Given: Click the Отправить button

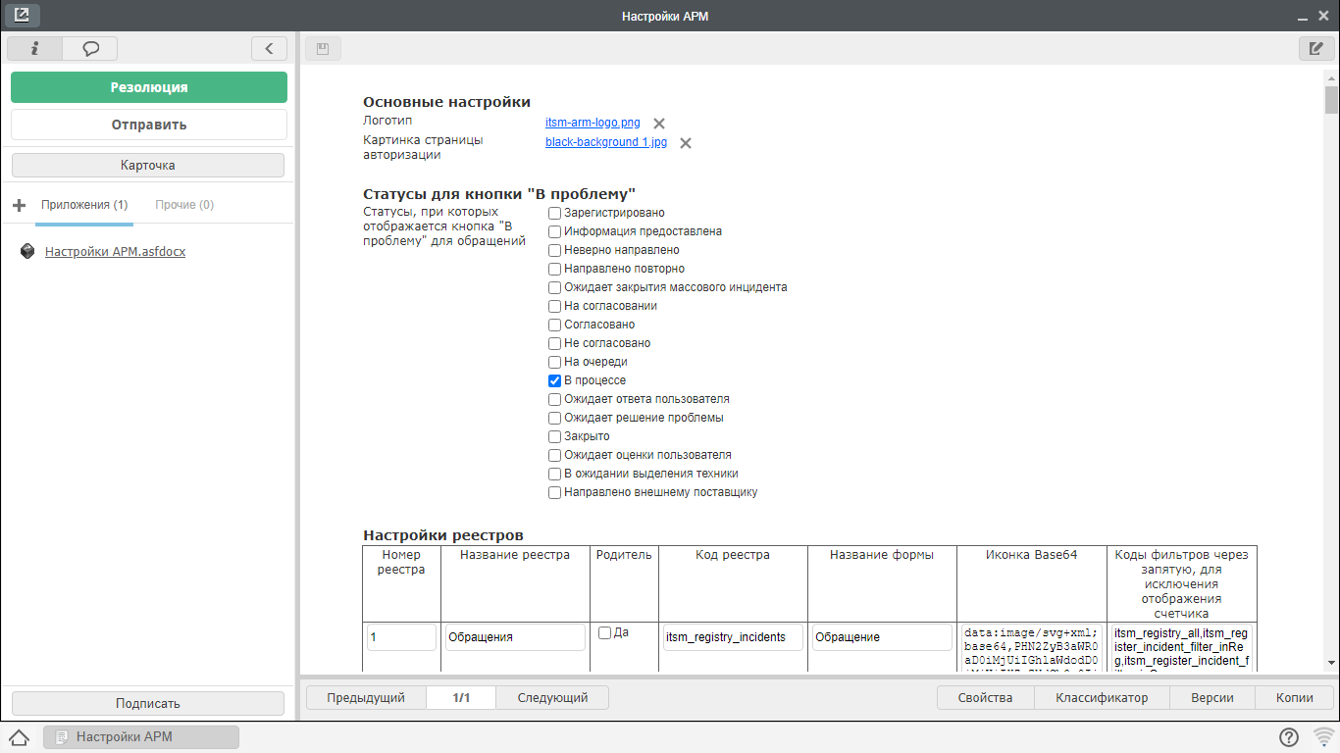Looking at the screenshot, I should coord(149,125).
